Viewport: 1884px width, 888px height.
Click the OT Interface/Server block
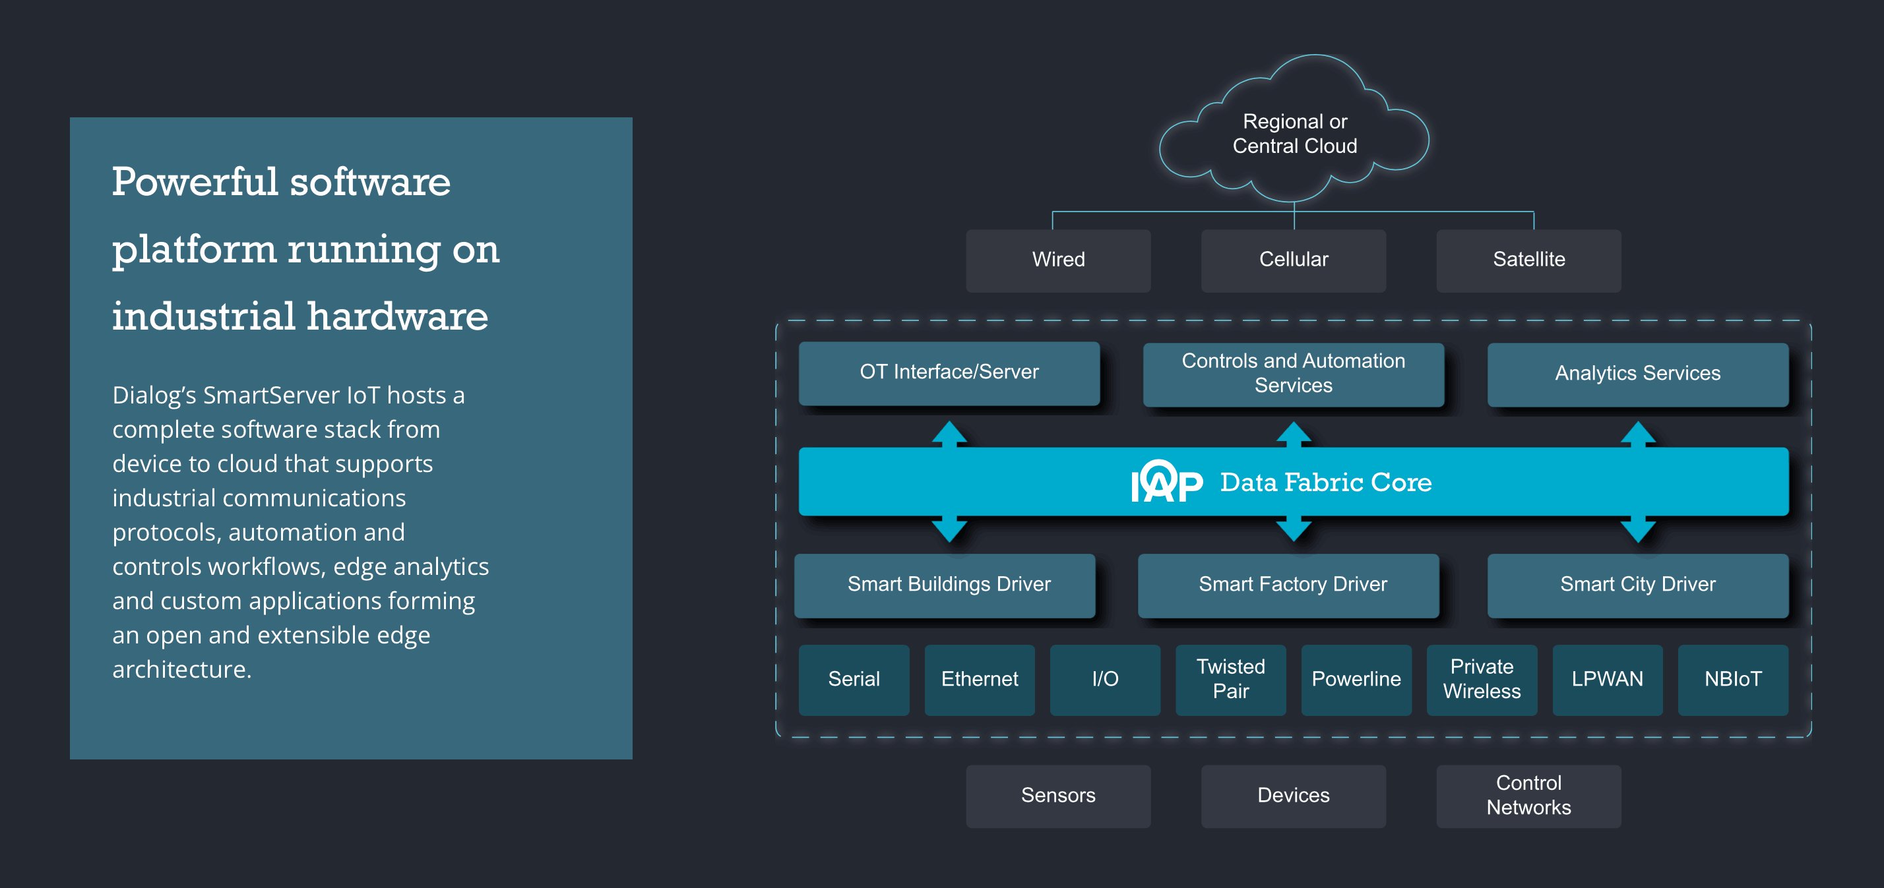[x=949, y=372]
